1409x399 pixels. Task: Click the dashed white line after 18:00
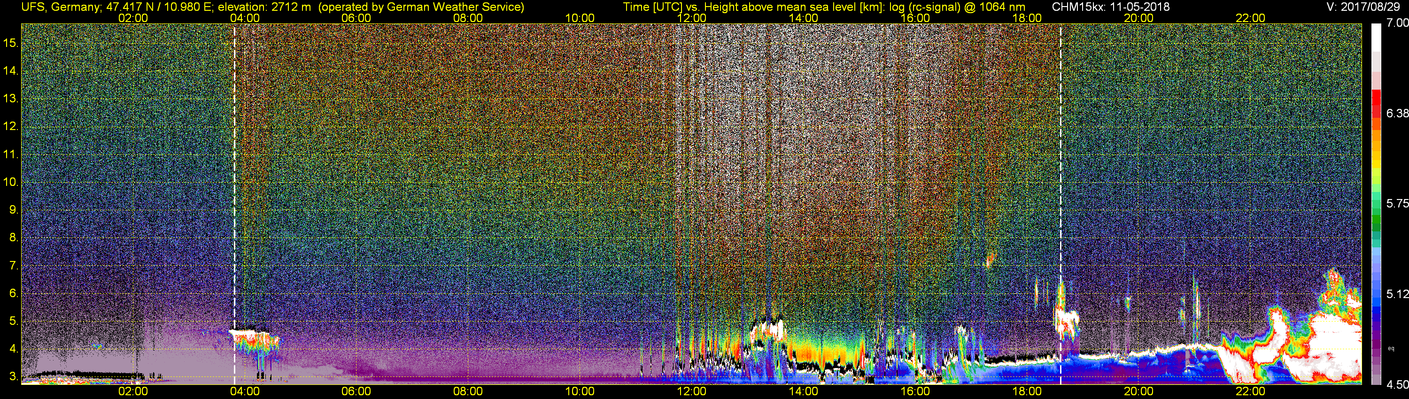pyautogui.click(x=1061, y=204)
